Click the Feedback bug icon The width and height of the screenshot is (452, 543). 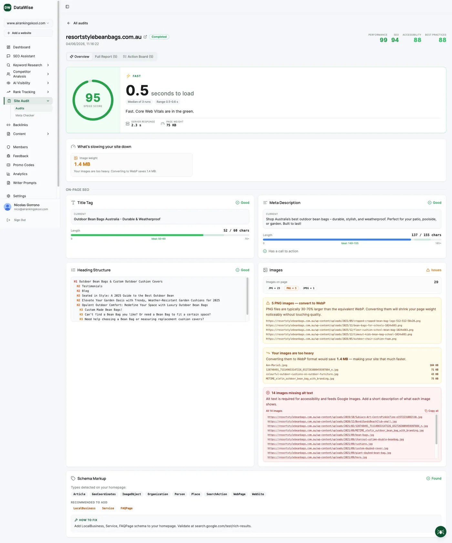8,156
